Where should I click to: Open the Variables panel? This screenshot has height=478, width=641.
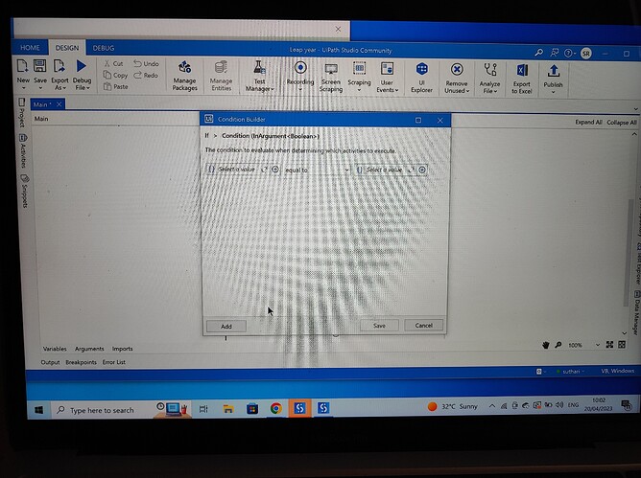click(55, 349)
